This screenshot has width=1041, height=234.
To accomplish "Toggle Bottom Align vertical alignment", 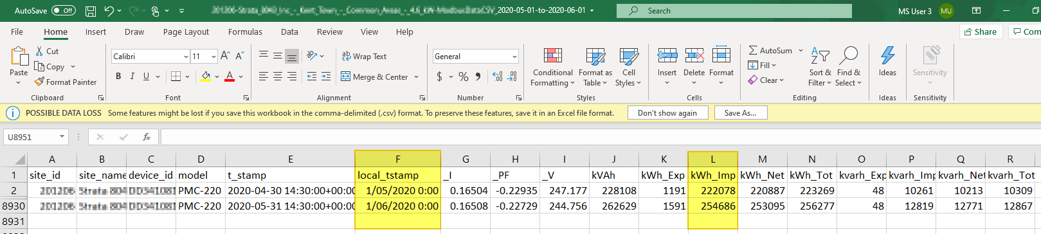I will pyautogui.click(x=292, y=57).
